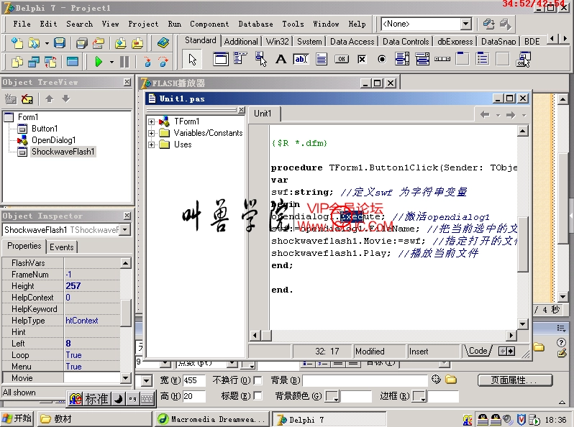This screenshot has height=427, width=574.
Task: Open the desktop layout <None> dropdown
Action: pos(465,24)
